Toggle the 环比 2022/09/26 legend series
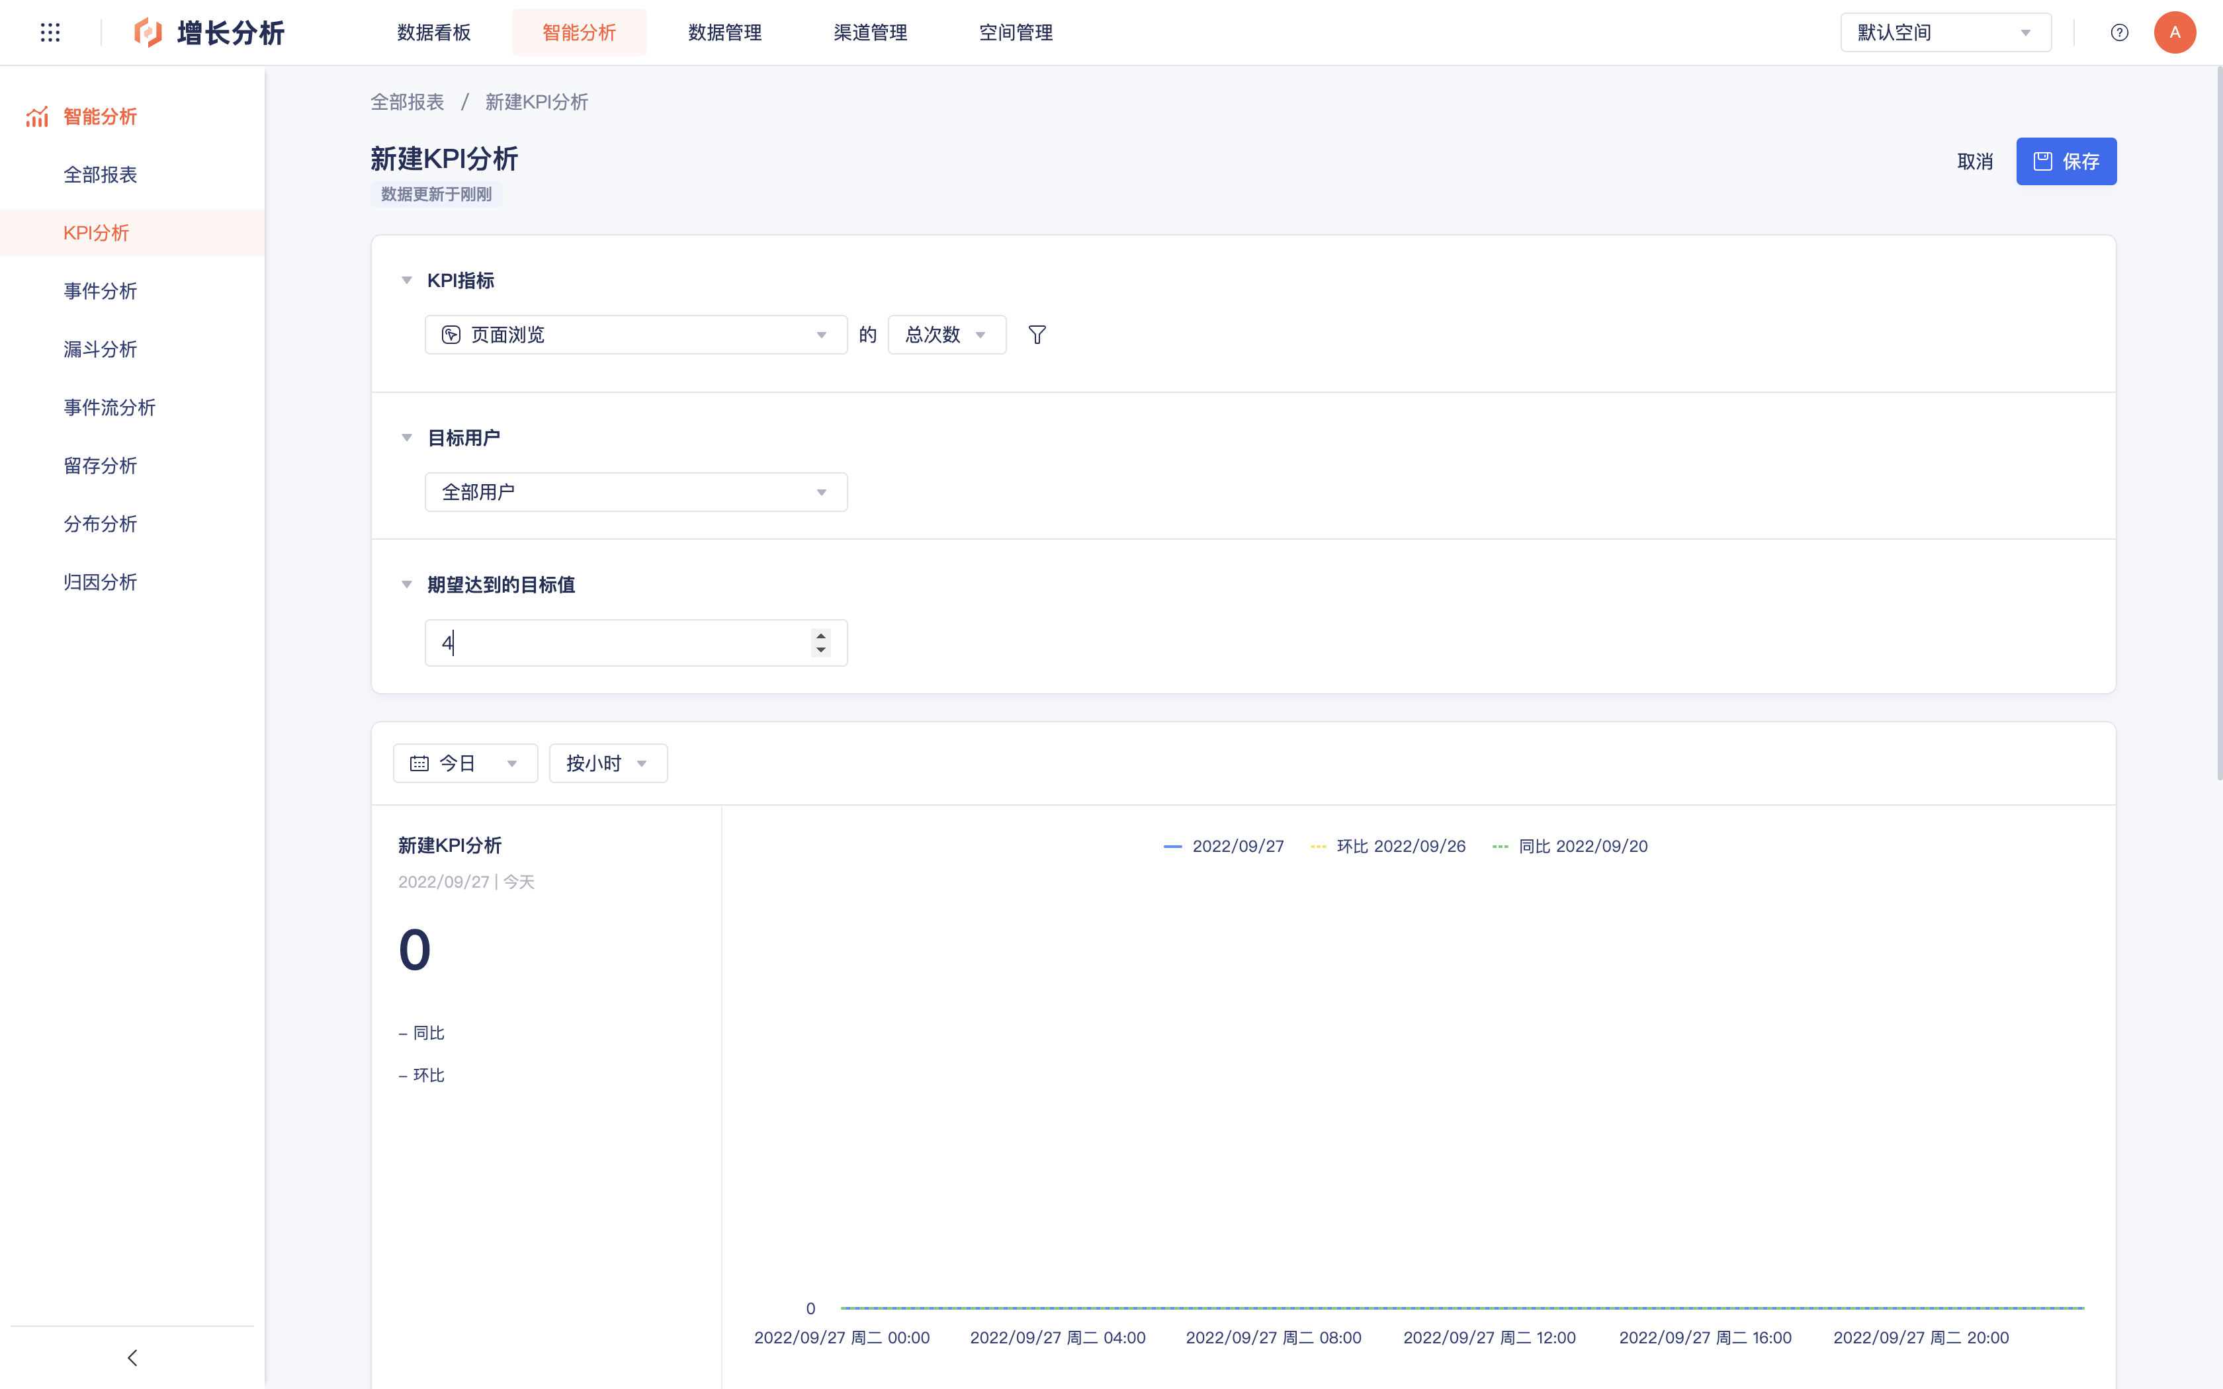Screen dimensions: 2223x1389 [x=1388, y=846]
